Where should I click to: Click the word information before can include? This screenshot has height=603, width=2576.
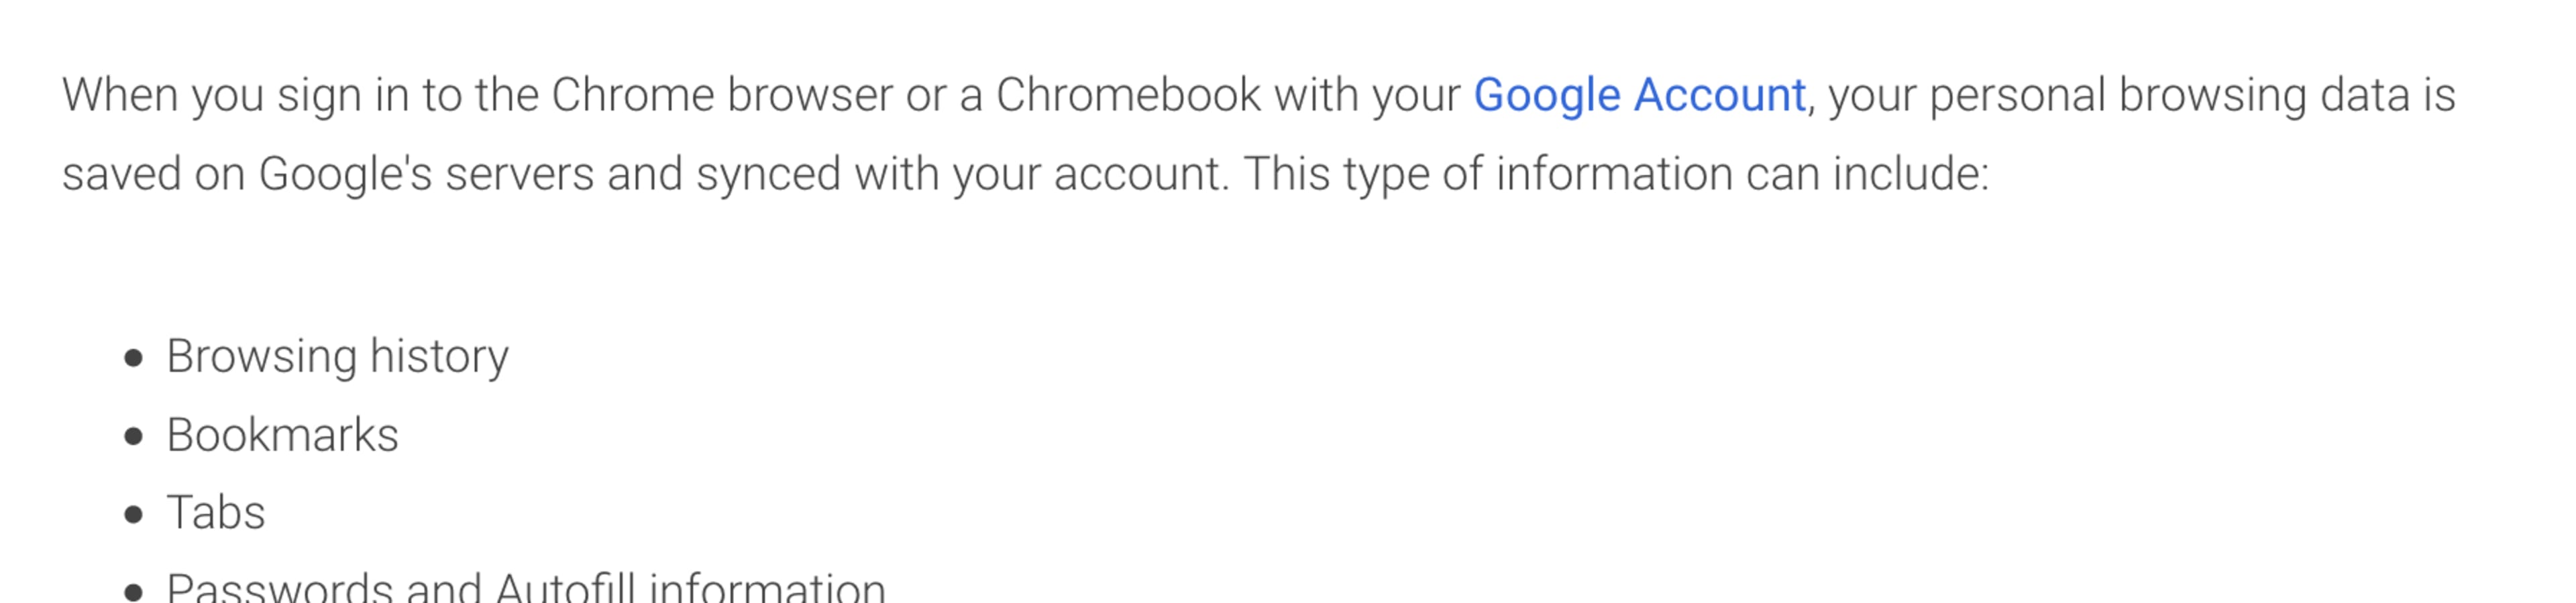tap(1614, 175)
